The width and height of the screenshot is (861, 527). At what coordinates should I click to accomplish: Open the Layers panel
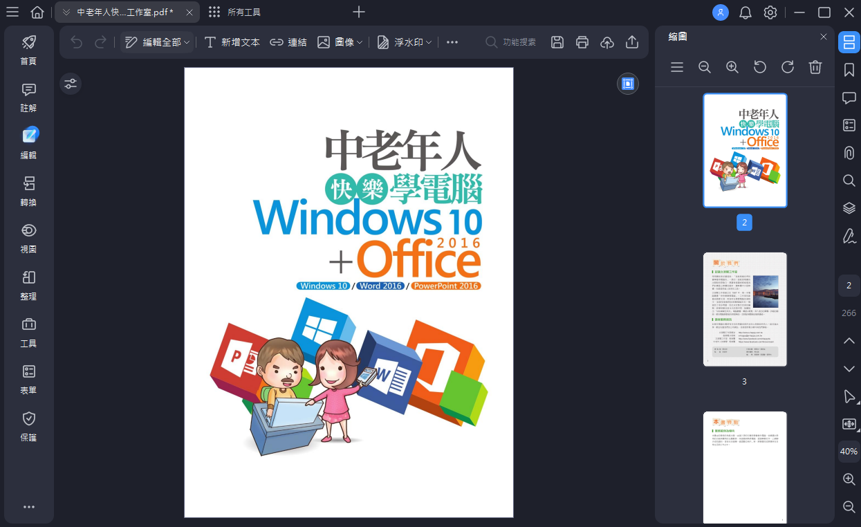tap(849, 208)
